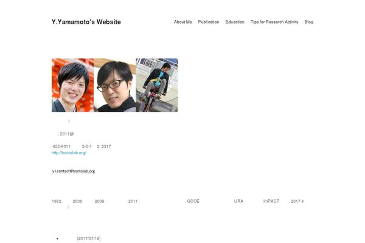Click the ImPACT text in biography
The height and width of the screenshot is (243, 365).
(x=271, y=201)
